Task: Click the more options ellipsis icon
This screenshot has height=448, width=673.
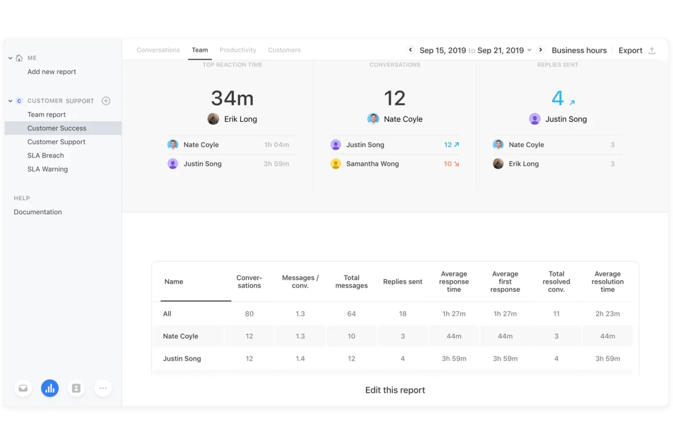Action: (x=103, y=388)
